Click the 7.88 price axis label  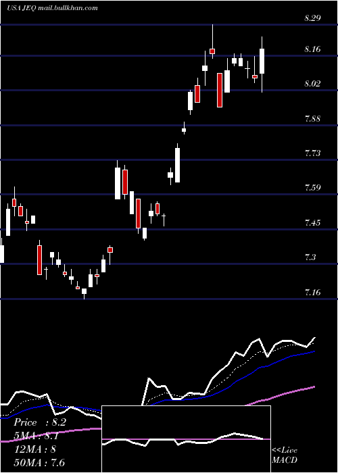(312, 118)
